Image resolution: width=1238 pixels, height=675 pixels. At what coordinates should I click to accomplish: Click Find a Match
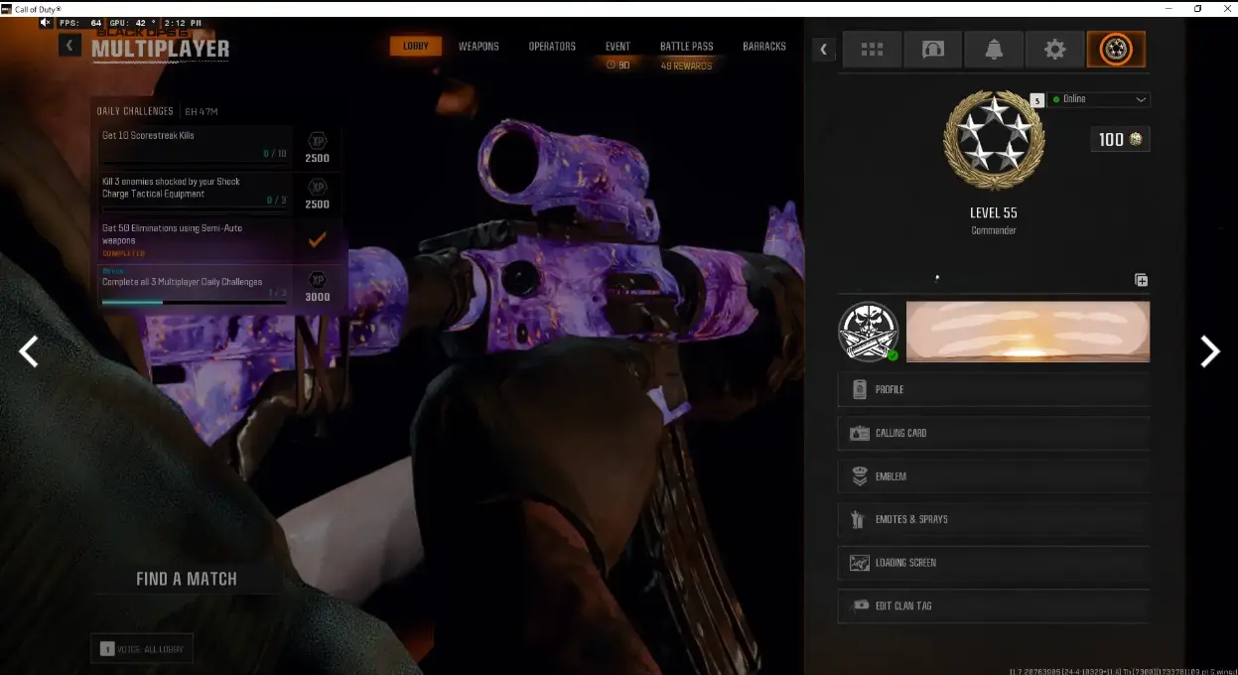187,579
